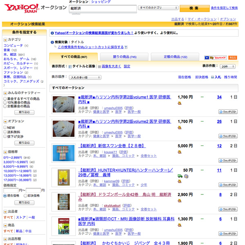245x245 pixels.
Task: Click auction icon under the volume2 listing price
Action: 180,128
